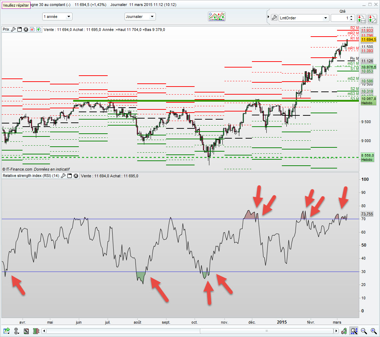The image size is (380, 337).
Task: Open the Prix panel wrench settings
Action: (13, 29)
